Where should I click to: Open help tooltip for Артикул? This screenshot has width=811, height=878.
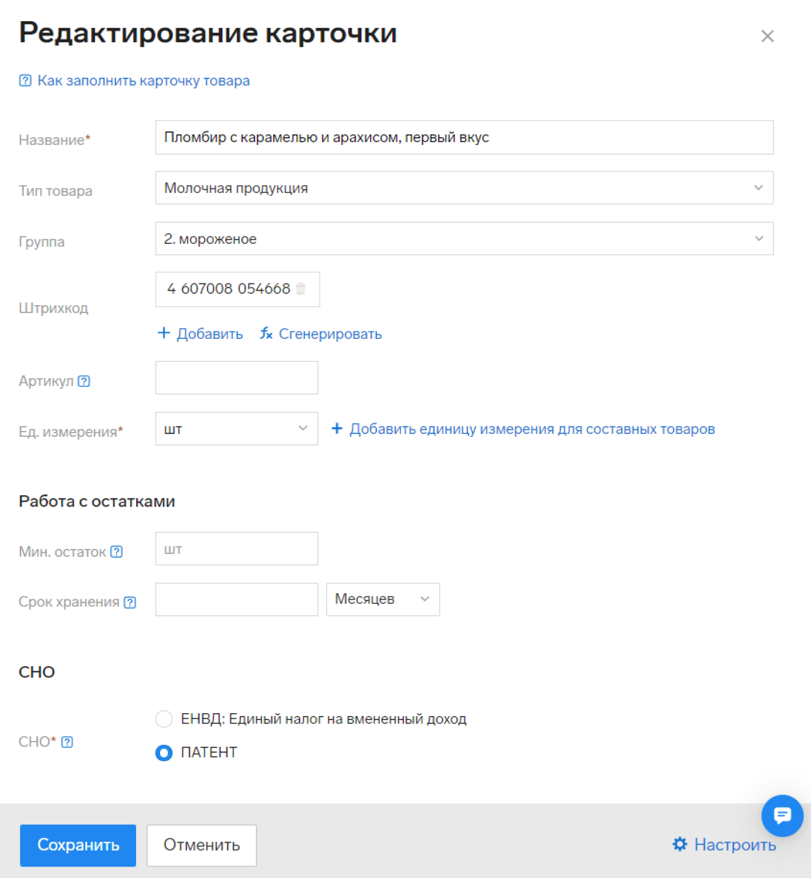click(84, 381)
